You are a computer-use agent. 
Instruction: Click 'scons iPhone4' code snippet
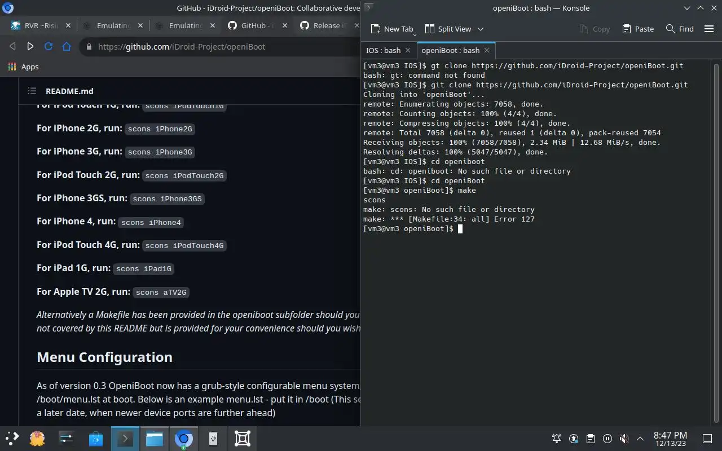click(x=151, y=223)
